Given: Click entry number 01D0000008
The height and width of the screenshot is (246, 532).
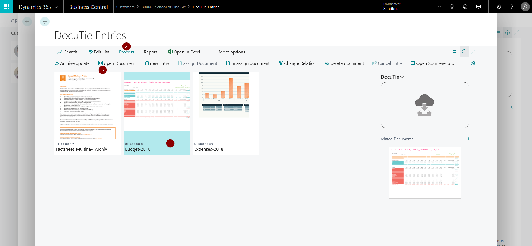Looking at the screenshot, I should (x=204, y=144).
